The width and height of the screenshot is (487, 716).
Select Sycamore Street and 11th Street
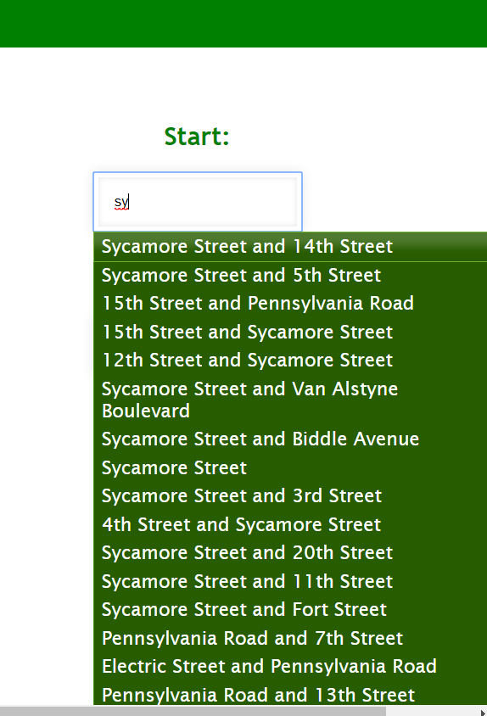[x=290, y=581]
